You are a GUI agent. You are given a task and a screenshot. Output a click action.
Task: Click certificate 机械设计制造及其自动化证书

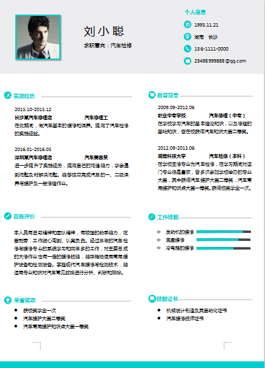[x=196, y=311]
